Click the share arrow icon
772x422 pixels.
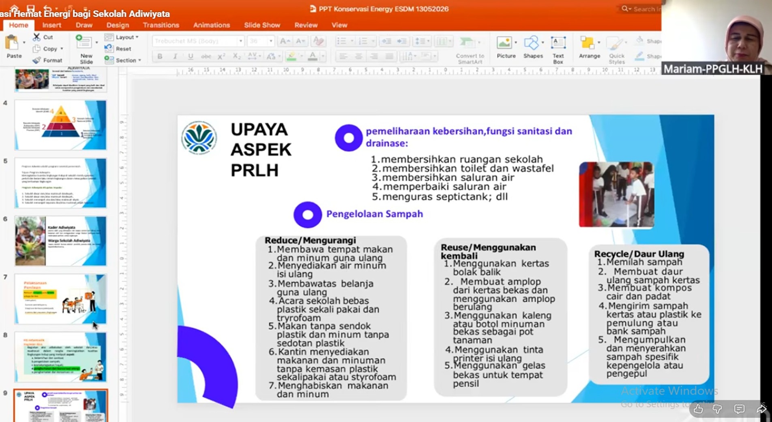761,409
